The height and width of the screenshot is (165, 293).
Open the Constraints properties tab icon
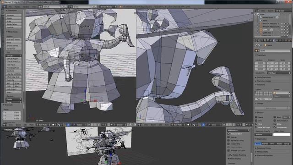pyautogui.click(x=277, y=40)
